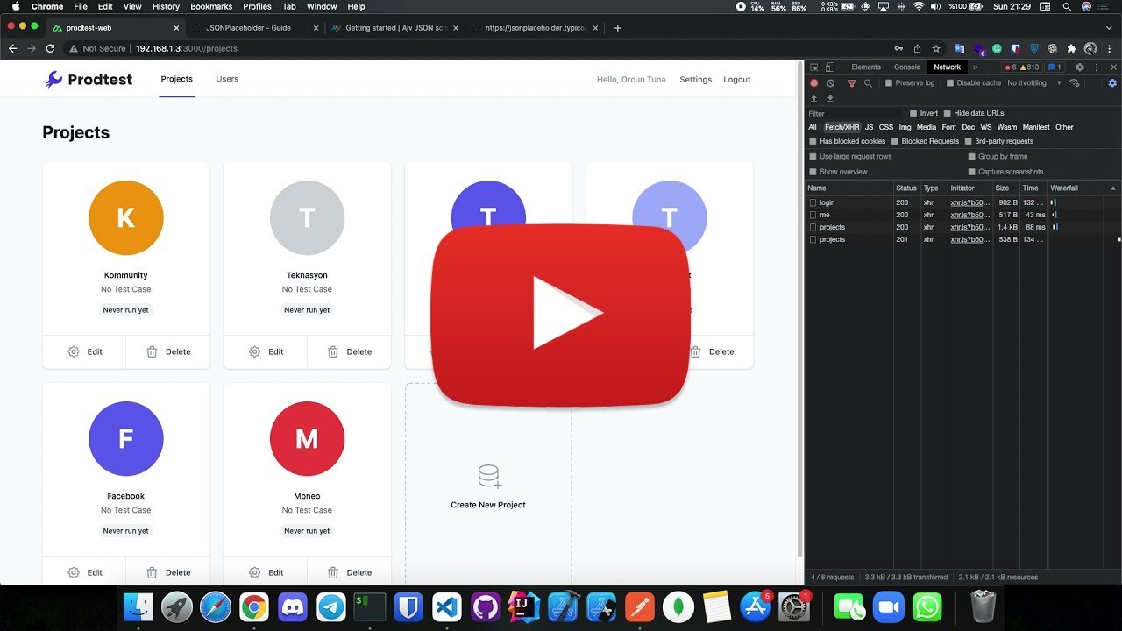Open DevTools network settings gear
Viewport: 1122px width, 631px height.
(x=1111, y=83)
